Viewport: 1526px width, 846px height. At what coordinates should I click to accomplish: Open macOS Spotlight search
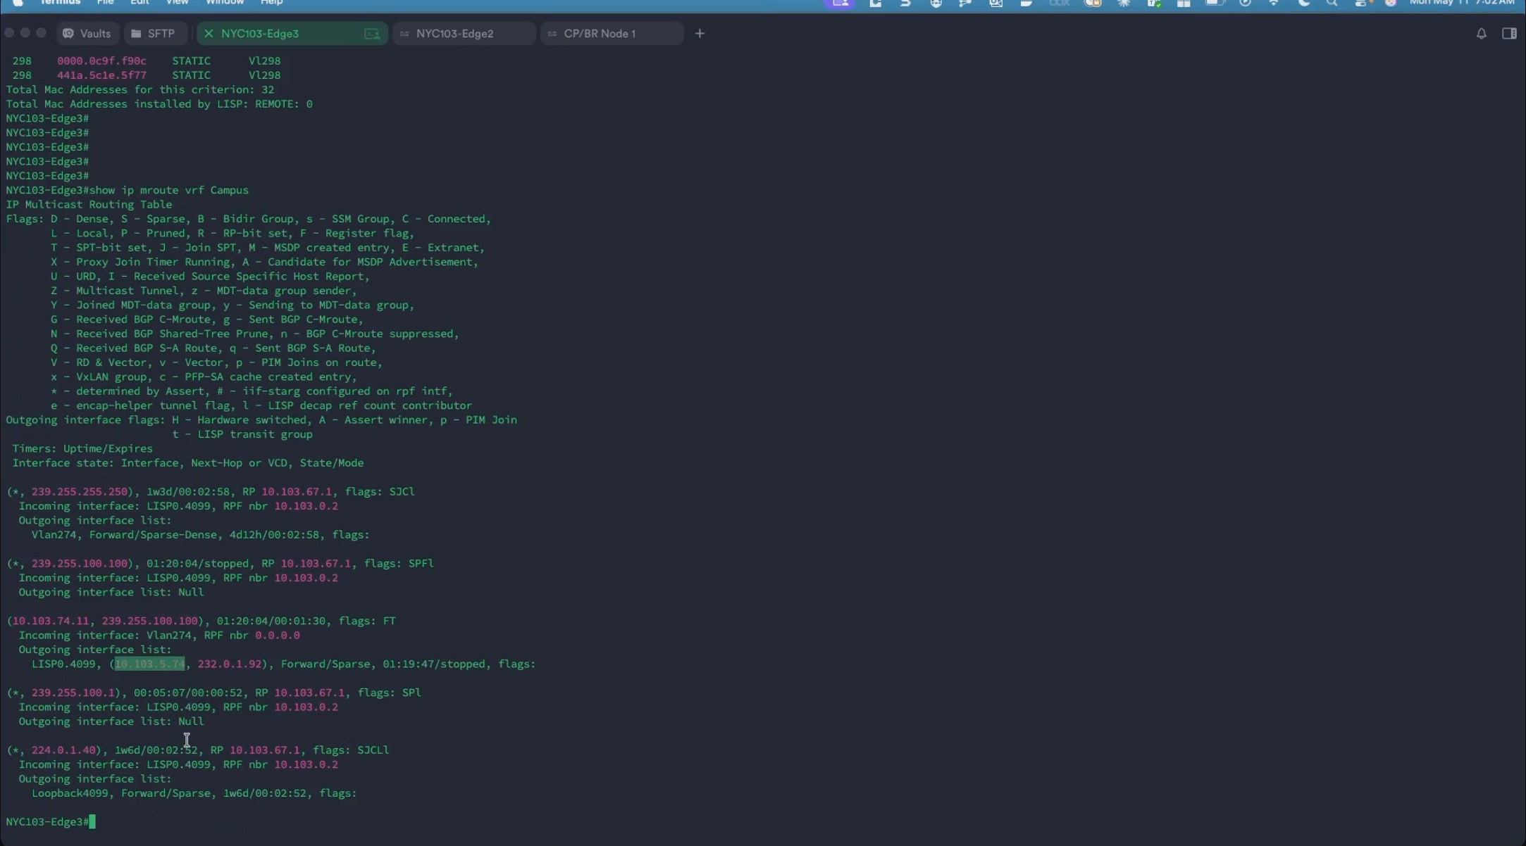[x=1332, y=3]
